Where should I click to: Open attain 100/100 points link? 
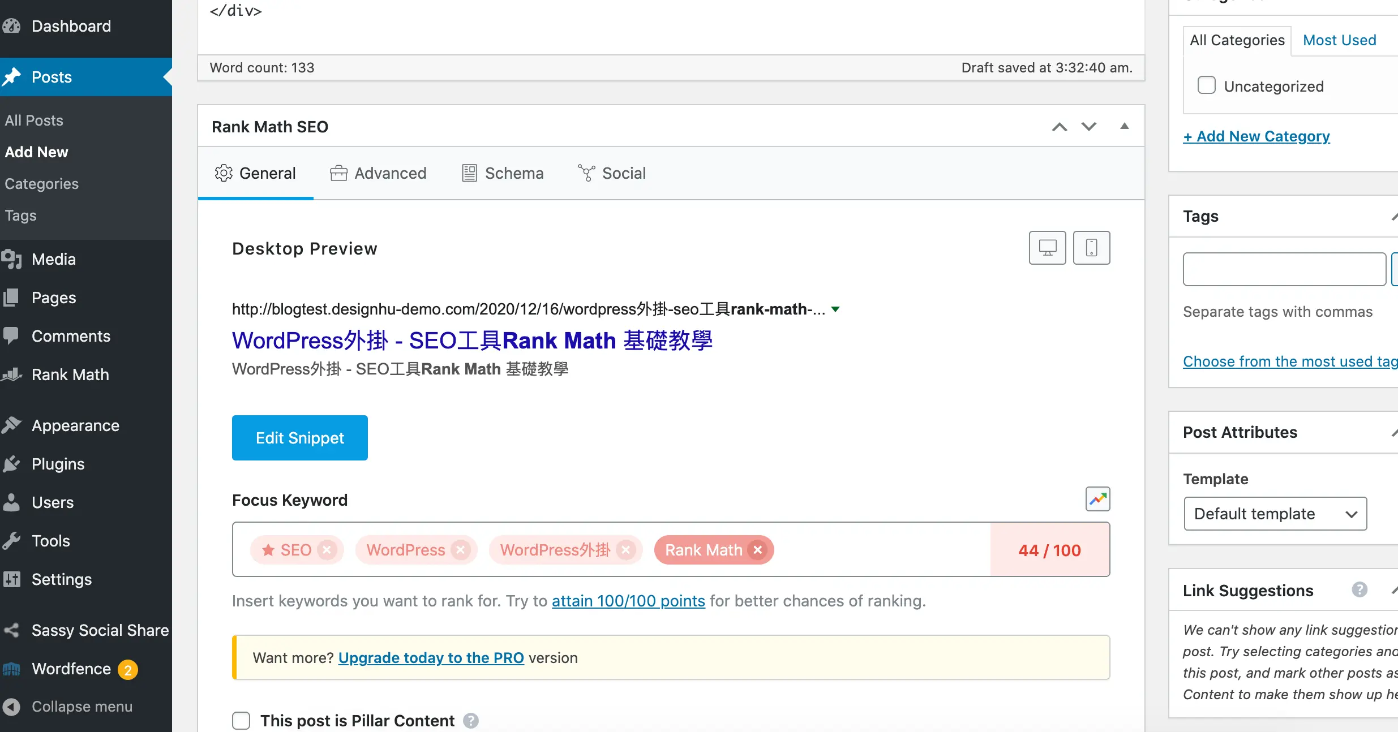tap(628, 601)
